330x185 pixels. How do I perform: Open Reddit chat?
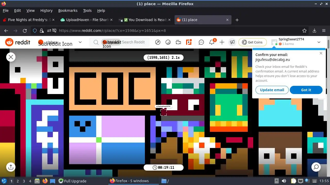201,42
